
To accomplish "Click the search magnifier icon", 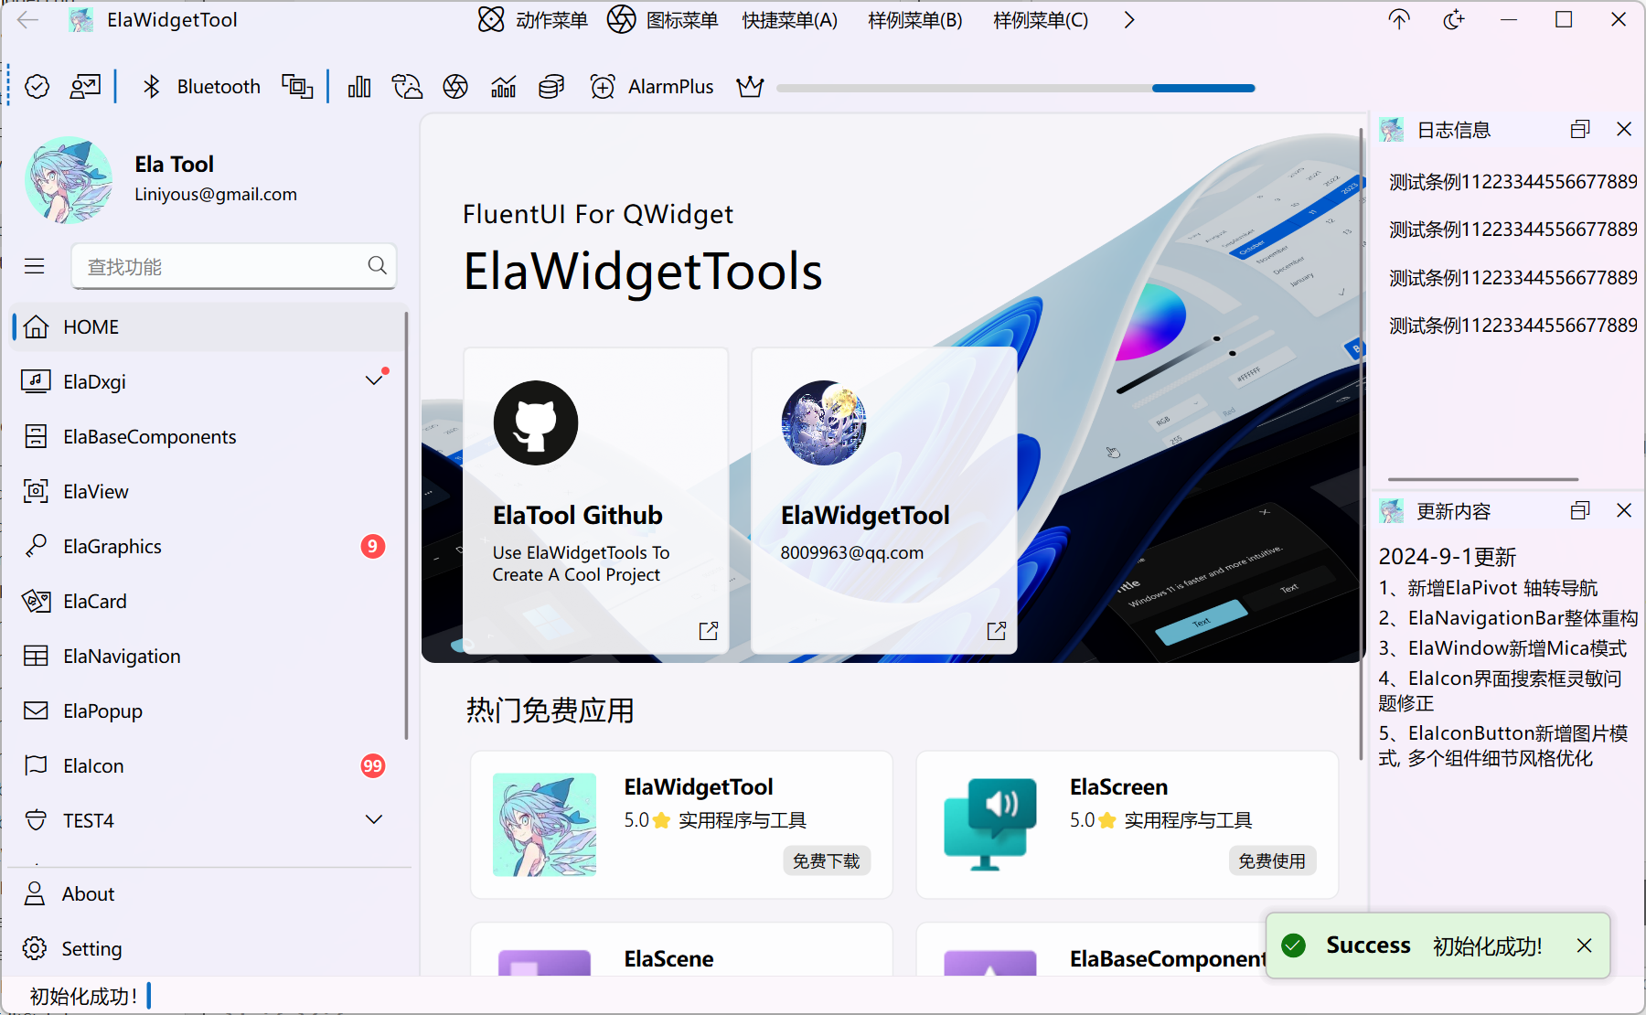I will (x=377, y=265).
